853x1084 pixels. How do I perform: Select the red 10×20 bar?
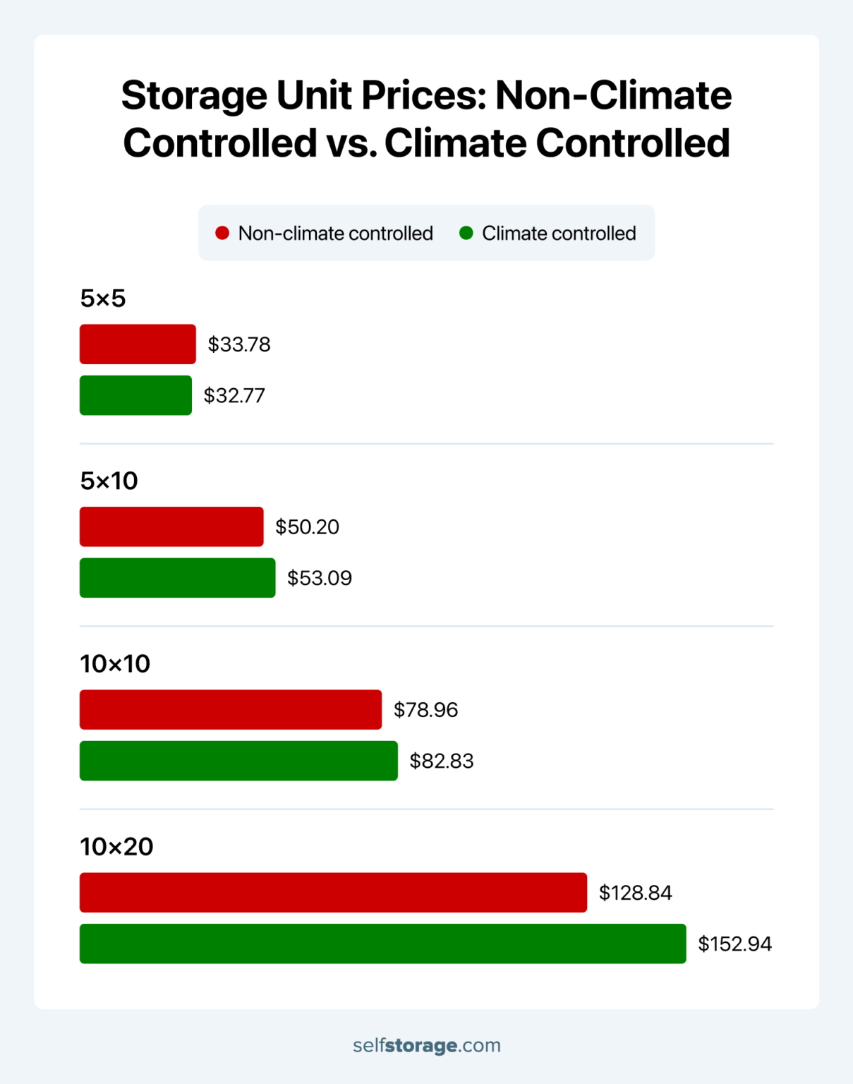(x=333, y=893)
